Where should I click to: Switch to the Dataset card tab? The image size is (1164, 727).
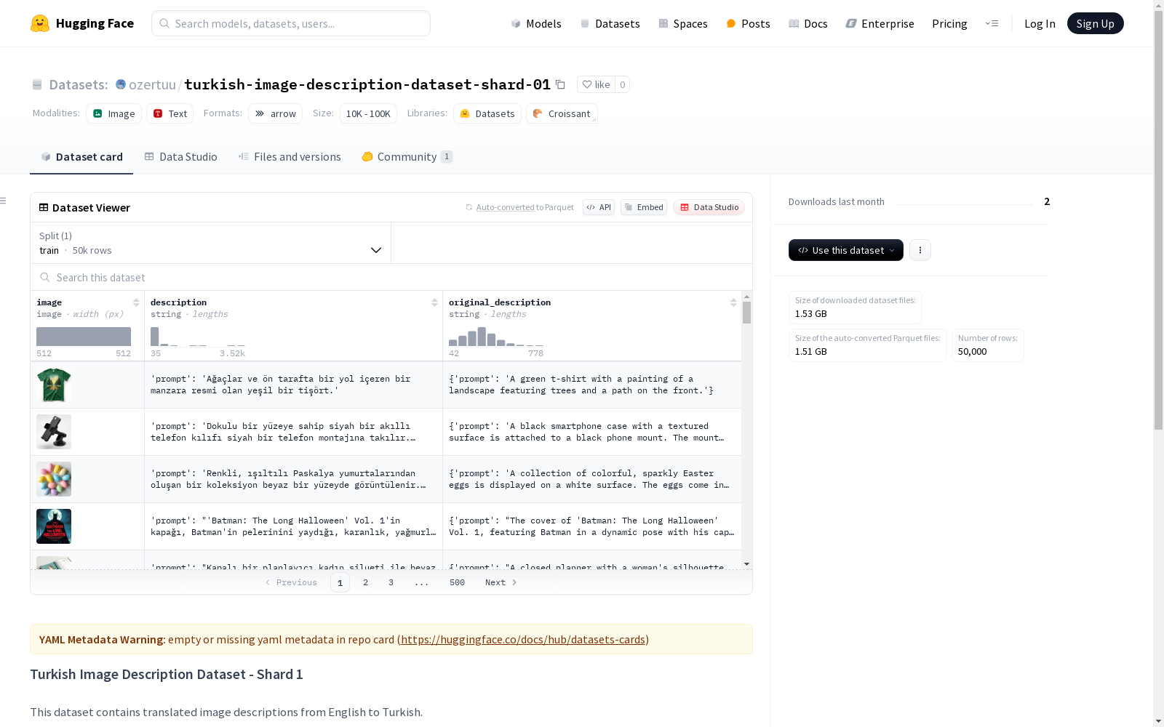(x=81, y=157)
